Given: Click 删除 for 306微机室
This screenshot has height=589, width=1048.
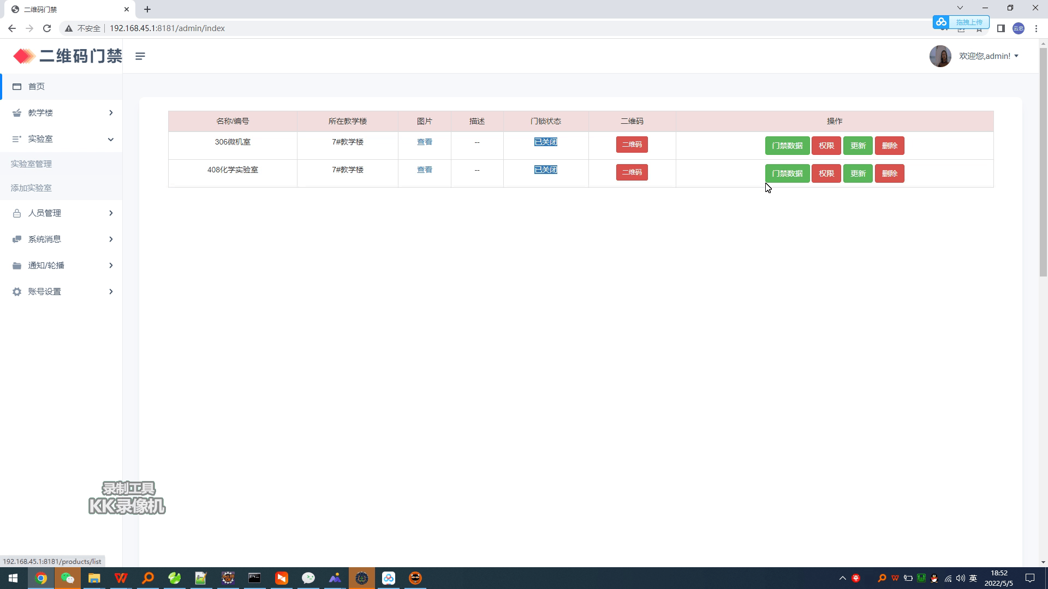Looking at the screenshot, I should pos(889,146).
